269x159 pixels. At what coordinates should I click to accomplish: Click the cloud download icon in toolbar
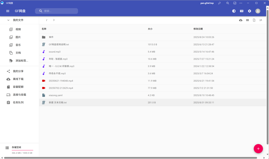tap(241, 20)
